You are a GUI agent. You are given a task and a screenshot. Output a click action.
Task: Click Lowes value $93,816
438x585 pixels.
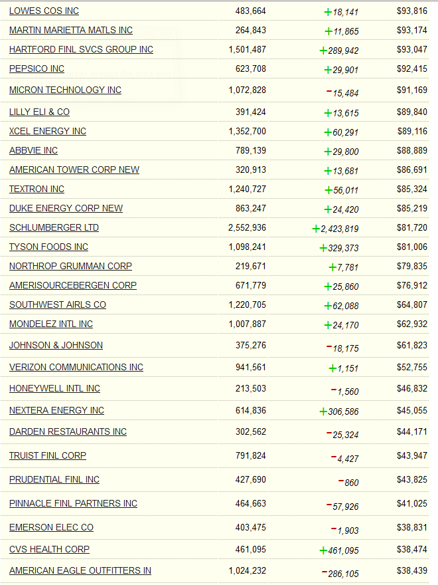pyautogui.click(x=412, y=11)
